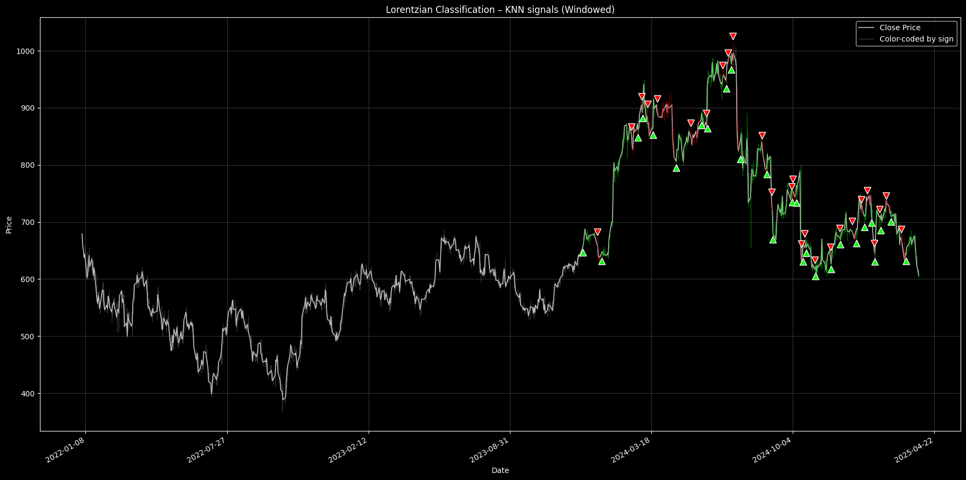Click the 2022-01-08 date tick label

(65, 449)
